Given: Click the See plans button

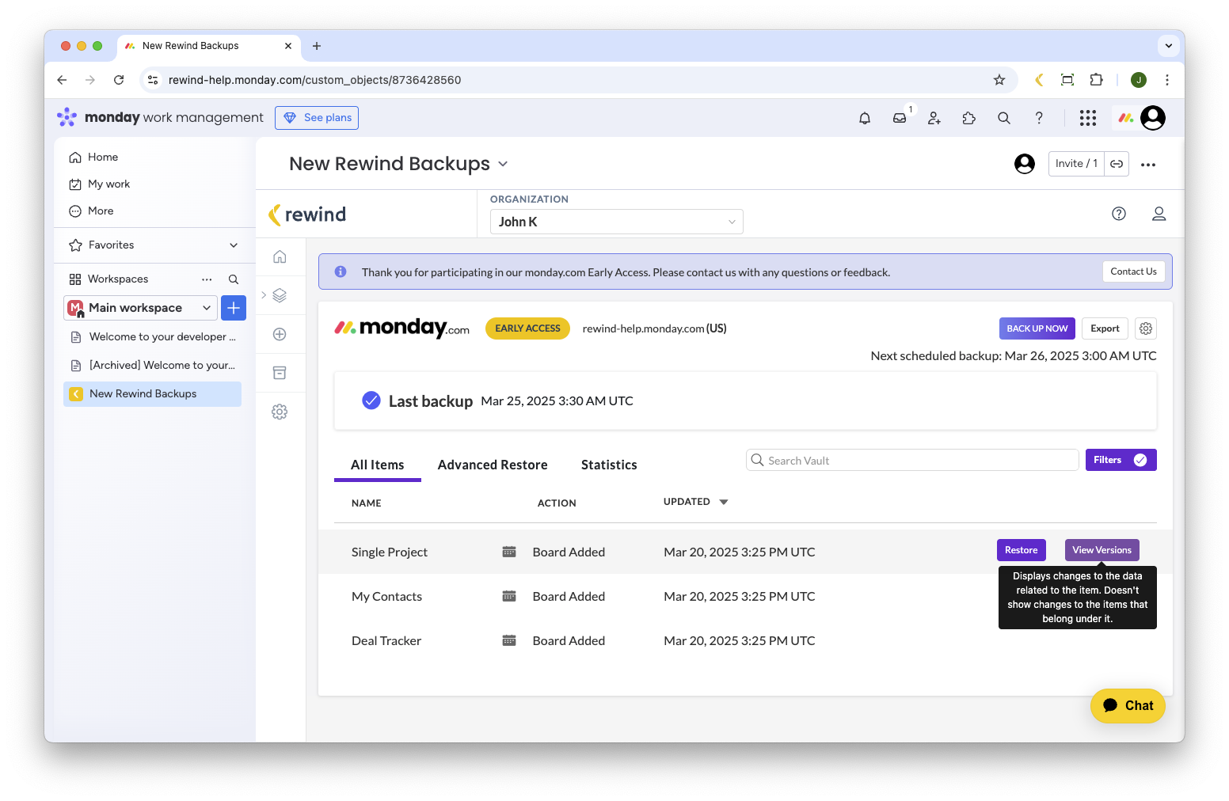Looking at the screenshot, I should click(x=317, y=118).
